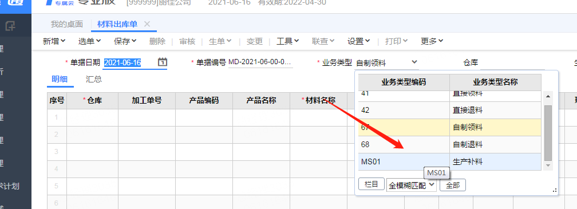Open the 选单 dropdown
Screen dimensions: 577x209
coord(89,41)
